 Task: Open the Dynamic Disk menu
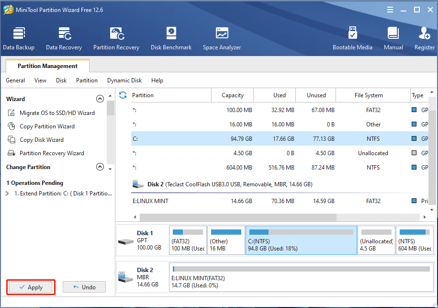tap(124, 80)
